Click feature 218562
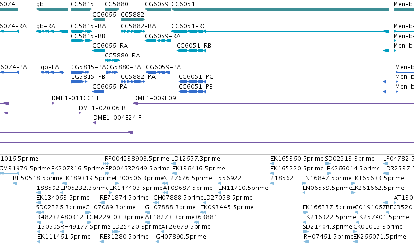The image size is (414, 244). [282, 178]
